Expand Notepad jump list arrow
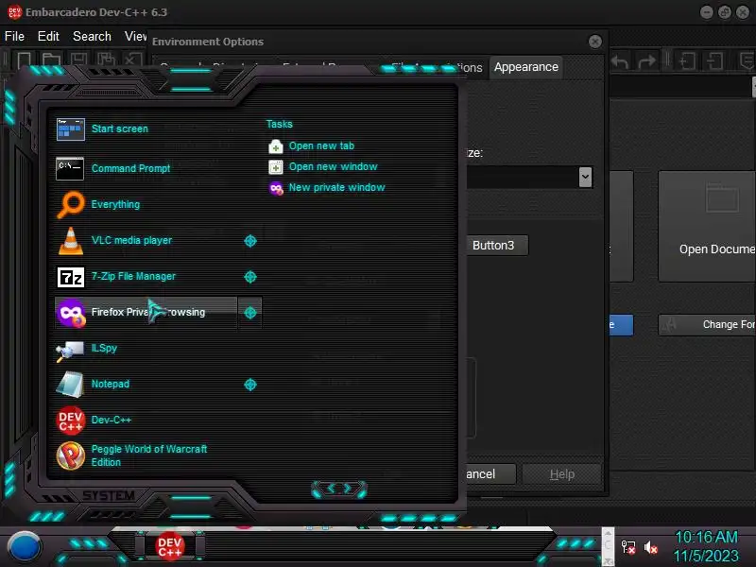This screenshot has width=756, height=567. [x=250, y=385]
